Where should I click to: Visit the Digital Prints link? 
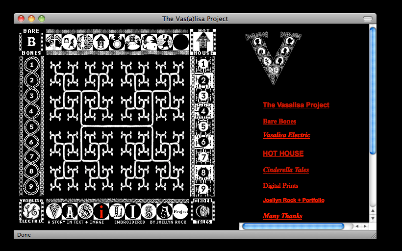pyautogui.click(x=280, y=185)
